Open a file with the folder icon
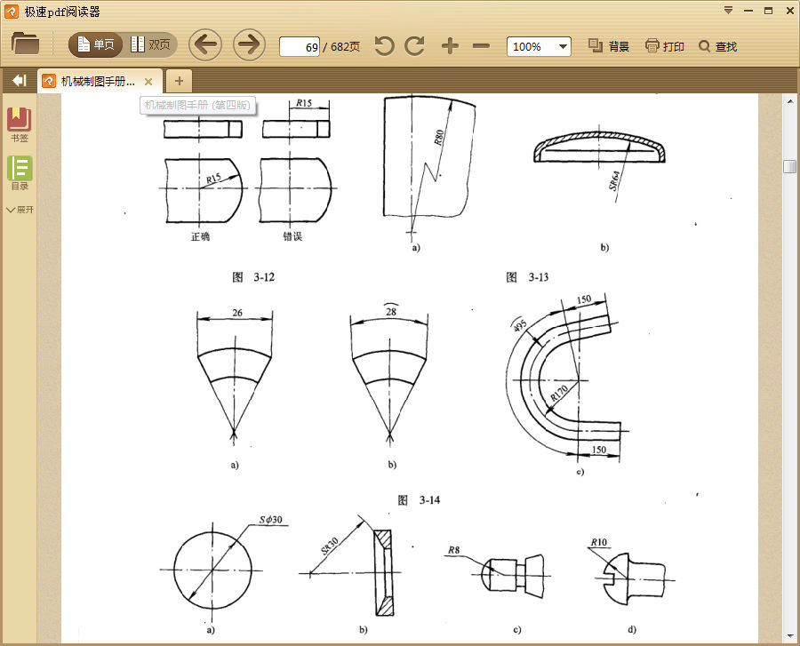Viewport: 800px width, 646px height. (x=25, y=44)
